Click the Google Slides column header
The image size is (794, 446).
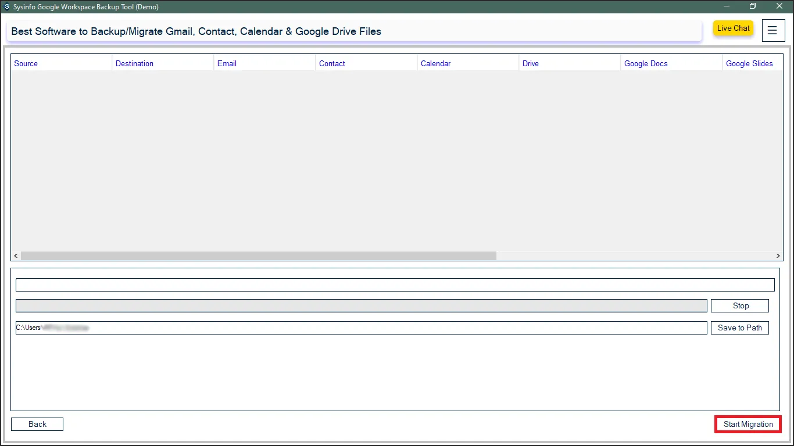coord(750,64)
